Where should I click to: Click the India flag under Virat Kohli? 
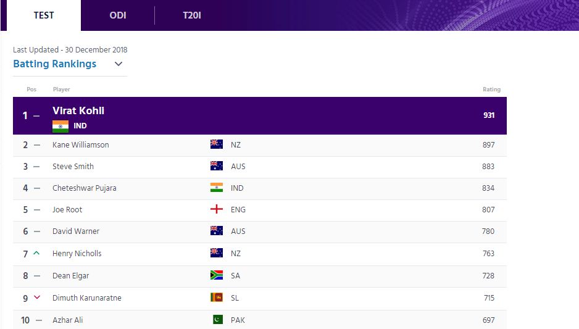pyautogui.click(x=60, y=127)
